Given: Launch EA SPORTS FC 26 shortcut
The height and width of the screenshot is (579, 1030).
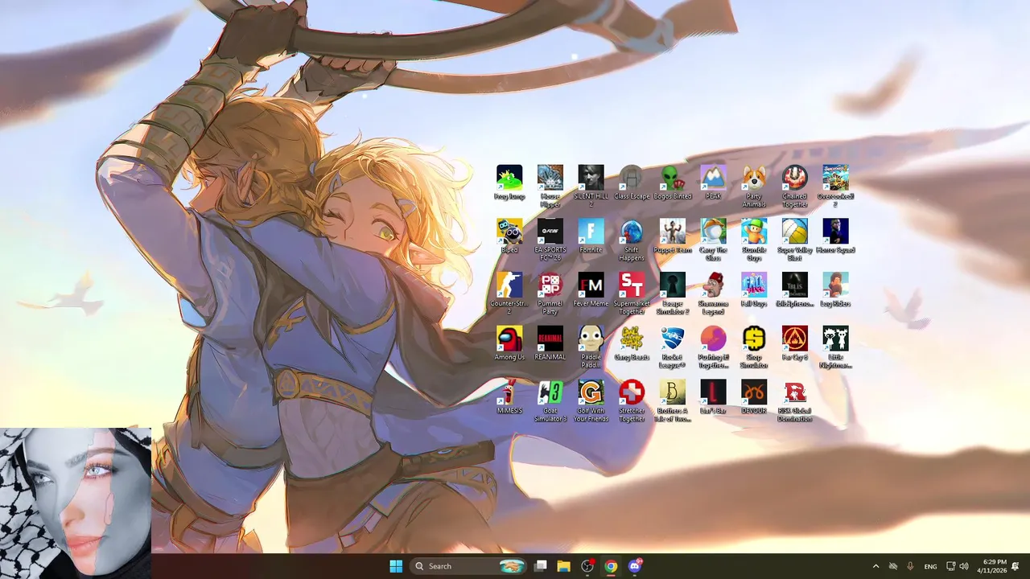Looking at the screenshot, I should coord(550,240).
